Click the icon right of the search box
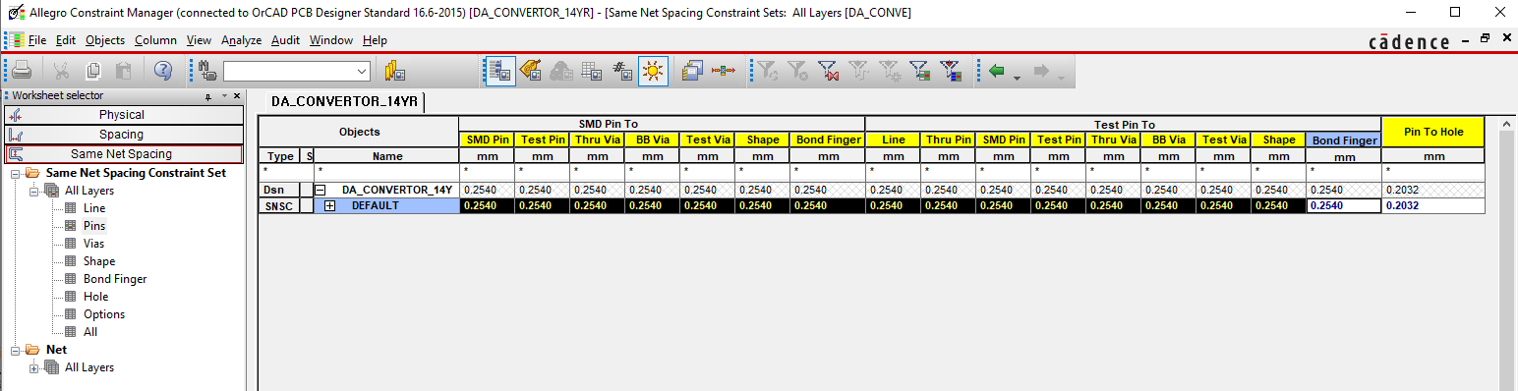This screenshot has height=391, width=1518. coord(395,71)
